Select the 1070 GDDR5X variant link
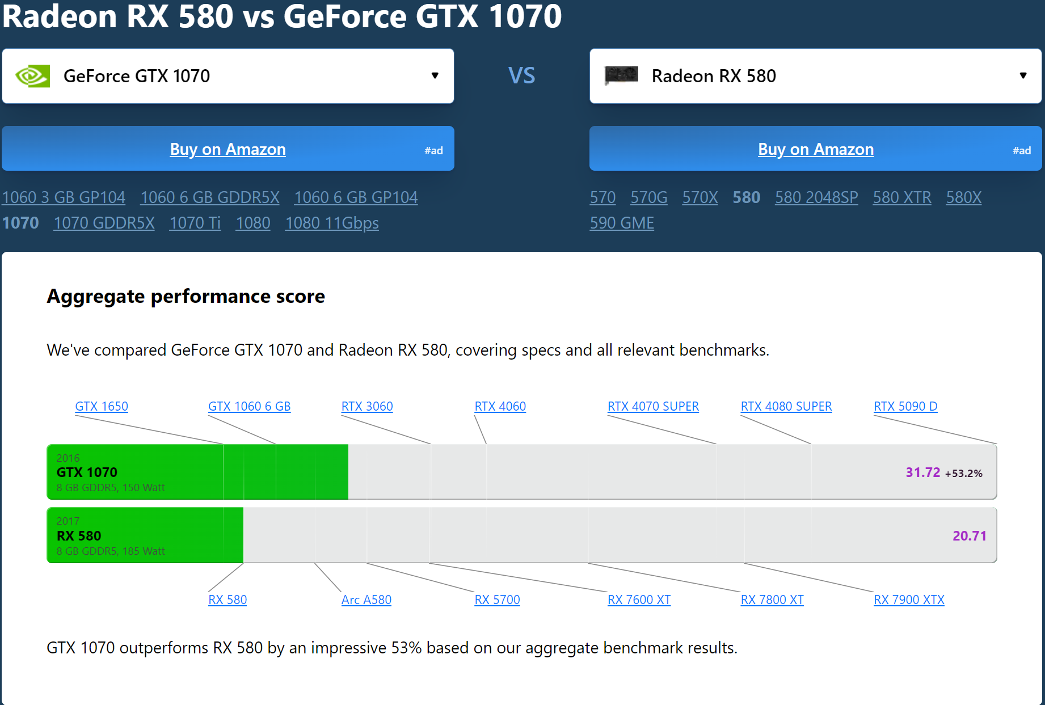 click(x=104, y=223)
